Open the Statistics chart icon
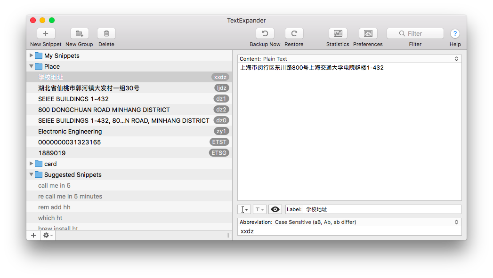This screenshot has height=278, width=493. (338, 33)
